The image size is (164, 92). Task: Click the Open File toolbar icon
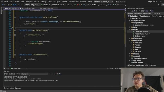12,5
